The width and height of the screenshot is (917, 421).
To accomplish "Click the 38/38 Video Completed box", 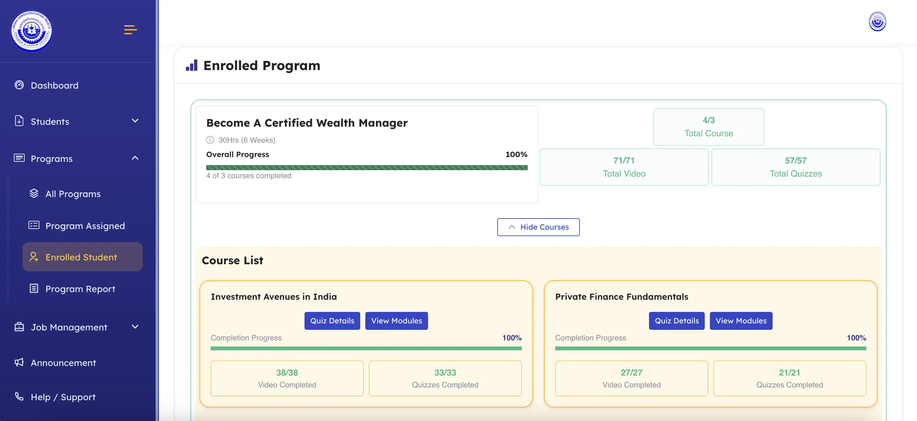I will tap(287, 378).
